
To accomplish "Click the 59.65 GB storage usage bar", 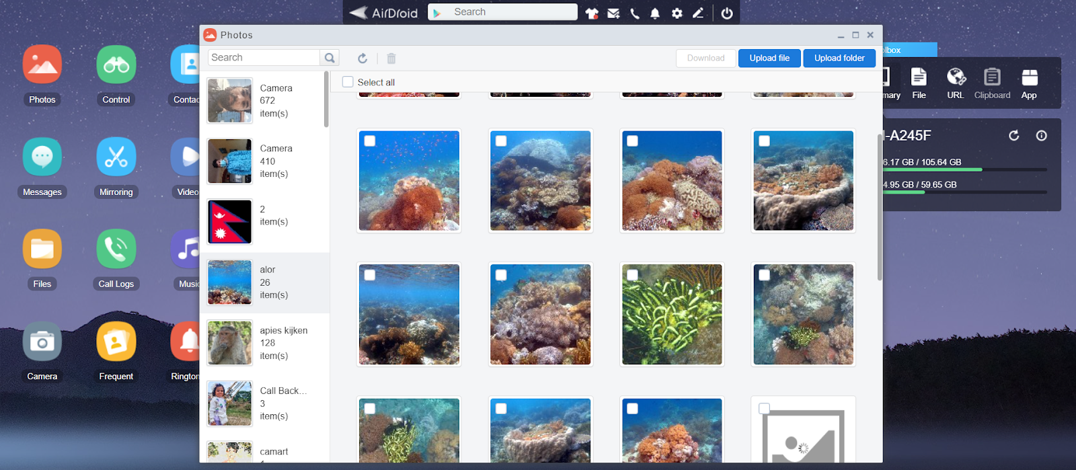I will [x=965, y=192].
